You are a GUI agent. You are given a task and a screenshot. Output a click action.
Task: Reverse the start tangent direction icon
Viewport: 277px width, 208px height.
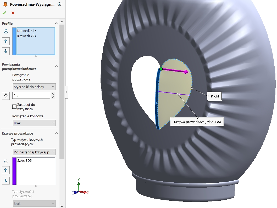[6, 96]
